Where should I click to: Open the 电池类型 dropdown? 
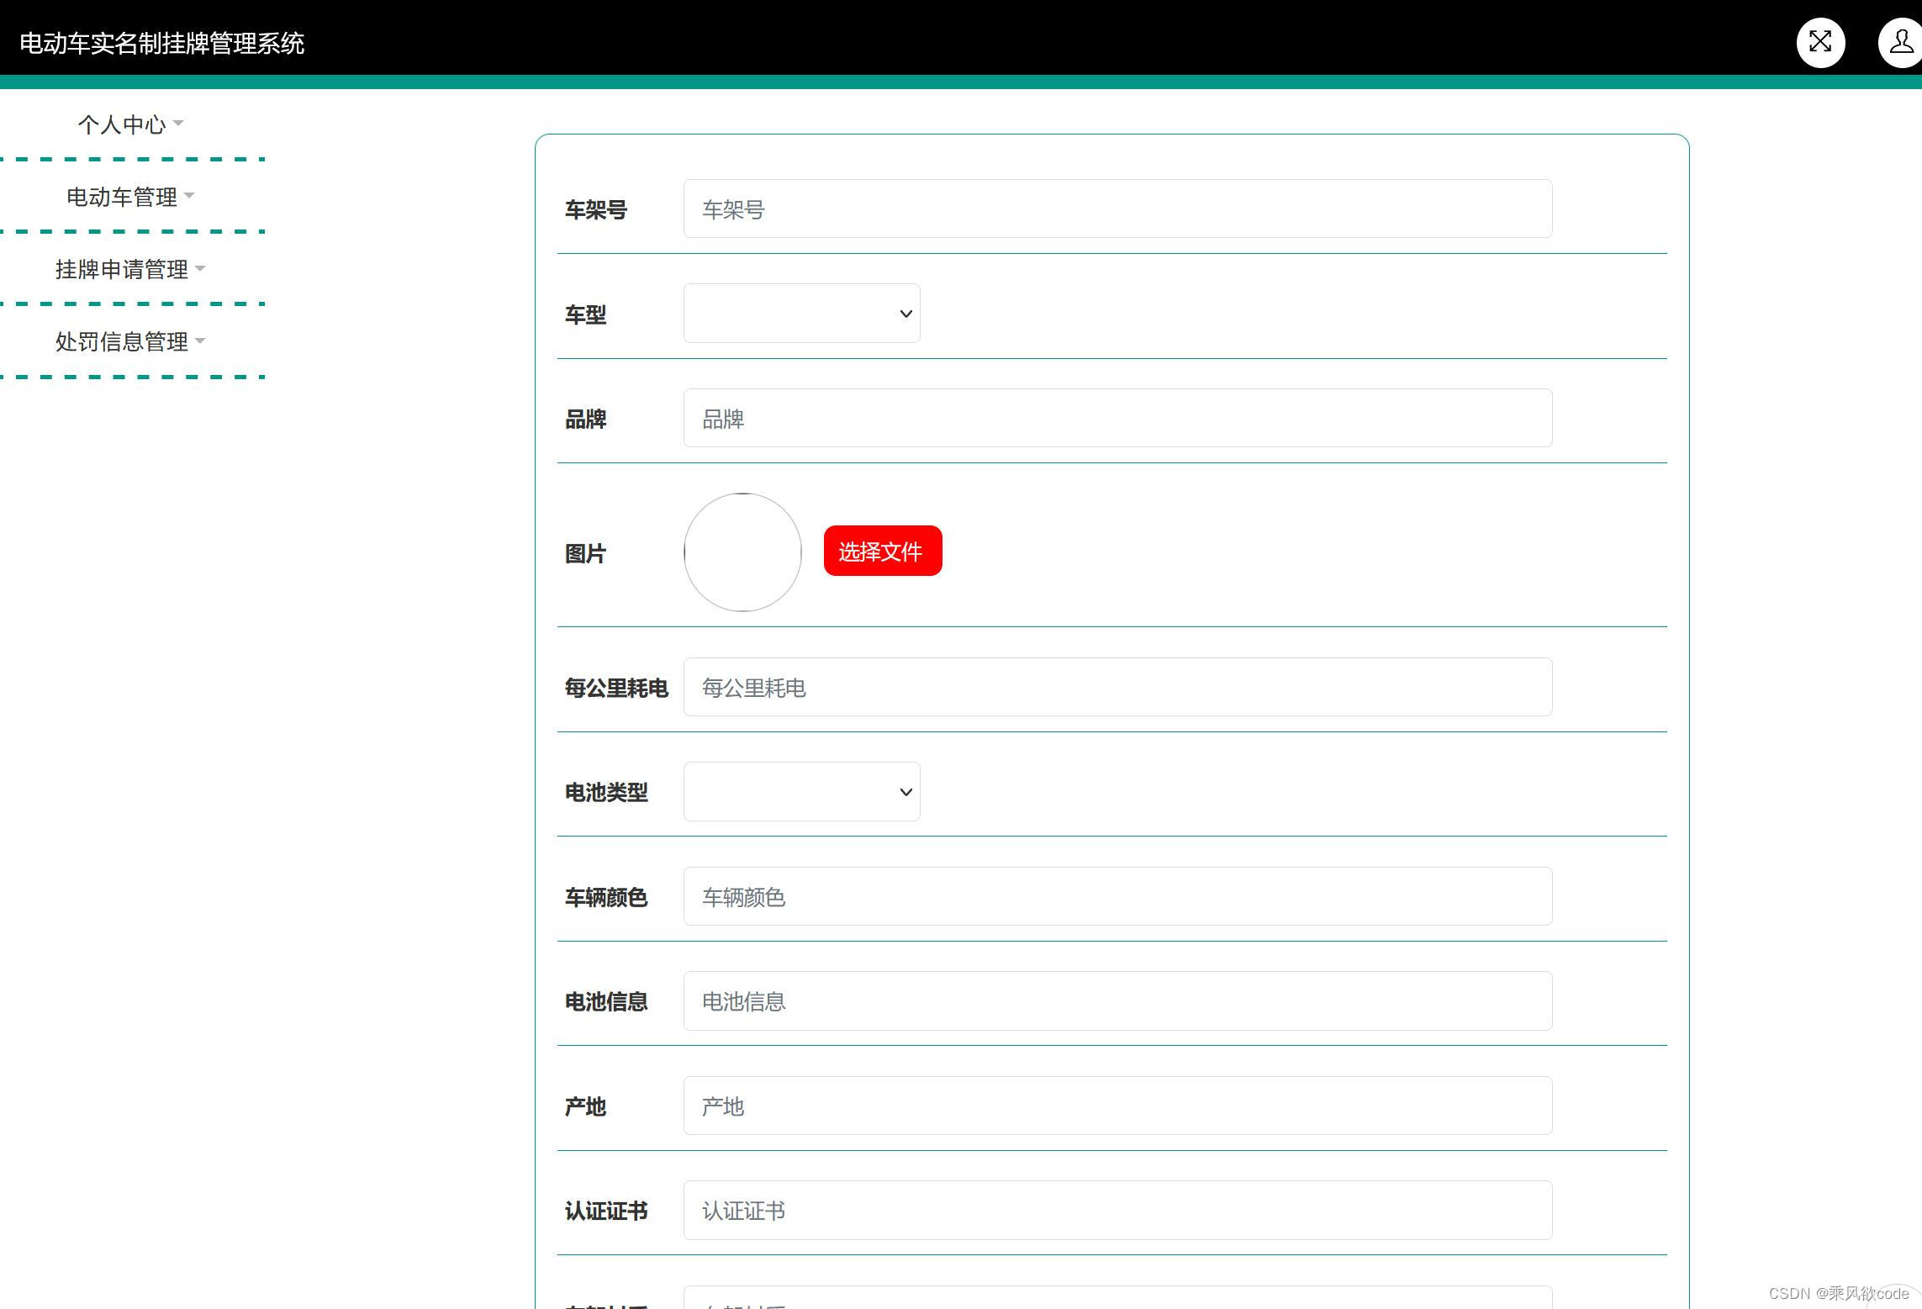point(801,792)
